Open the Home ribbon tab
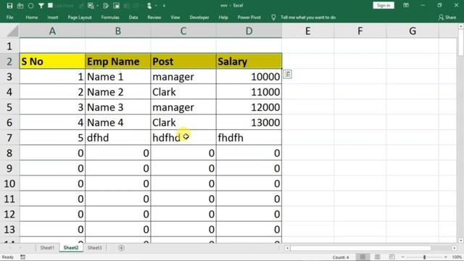 32,17
